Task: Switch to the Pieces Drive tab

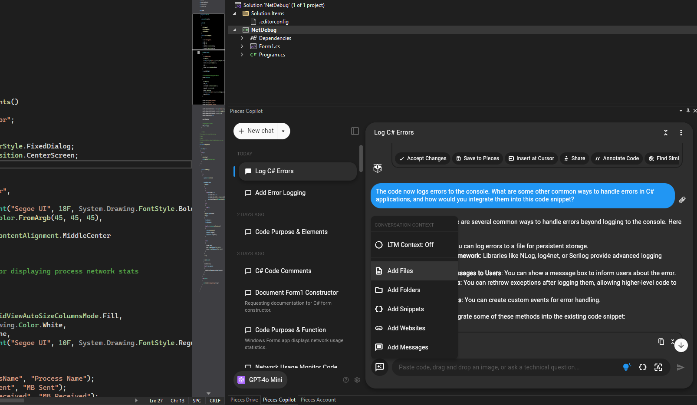Action: point(244,400)
